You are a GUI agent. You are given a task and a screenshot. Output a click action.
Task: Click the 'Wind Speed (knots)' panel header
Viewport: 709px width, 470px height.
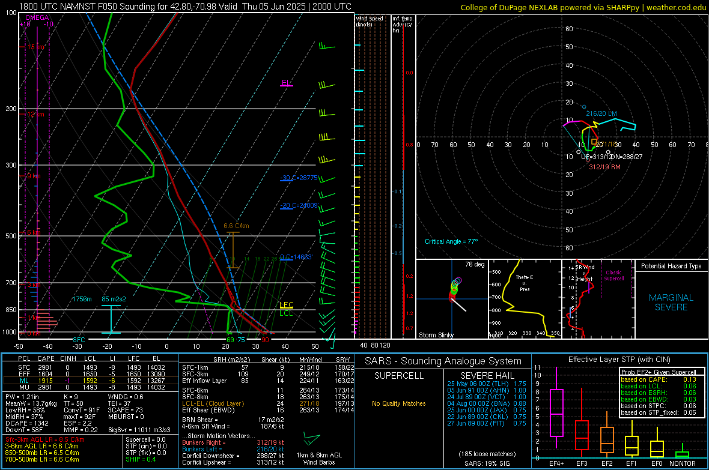pos(370,21)
